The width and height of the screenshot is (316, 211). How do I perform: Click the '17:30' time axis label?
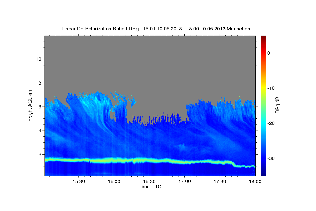coord(220,181)
